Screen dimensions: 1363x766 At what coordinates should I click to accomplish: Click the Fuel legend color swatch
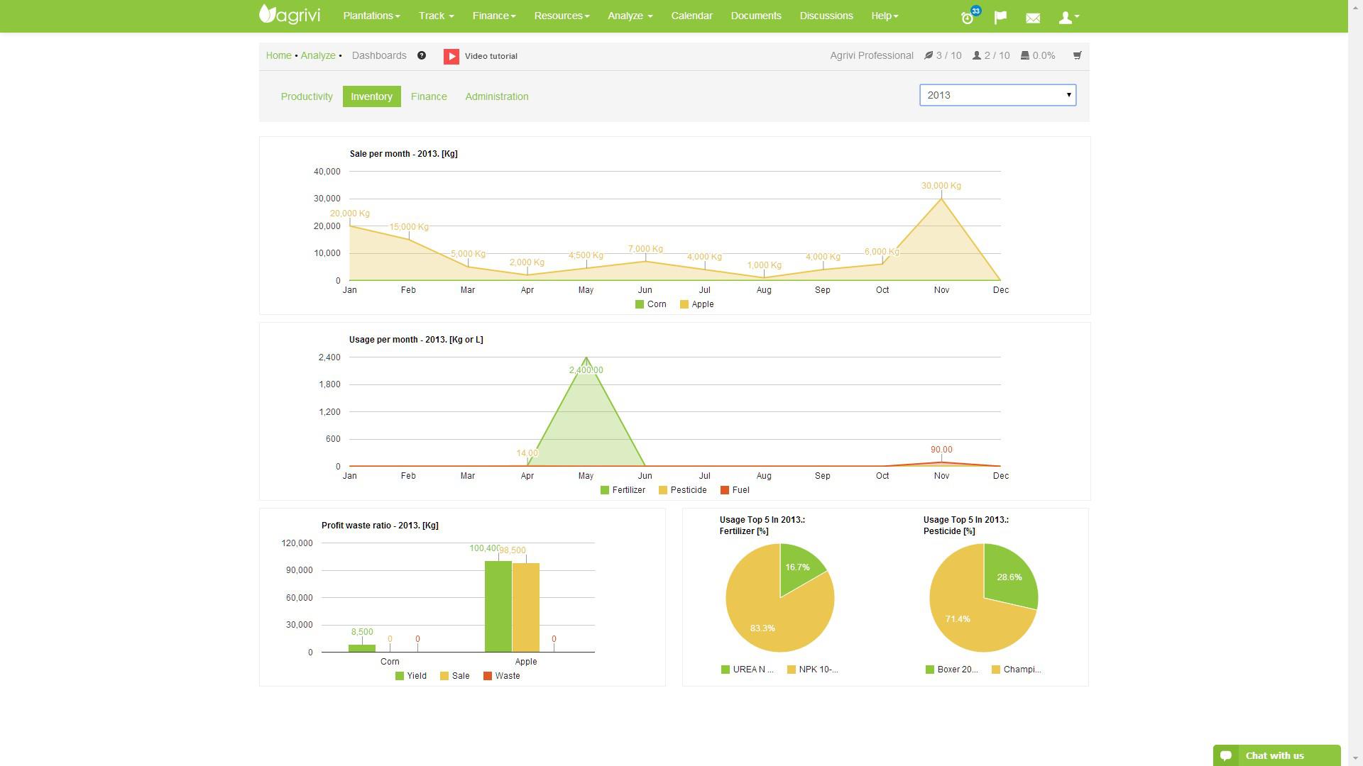pos(725,490)
